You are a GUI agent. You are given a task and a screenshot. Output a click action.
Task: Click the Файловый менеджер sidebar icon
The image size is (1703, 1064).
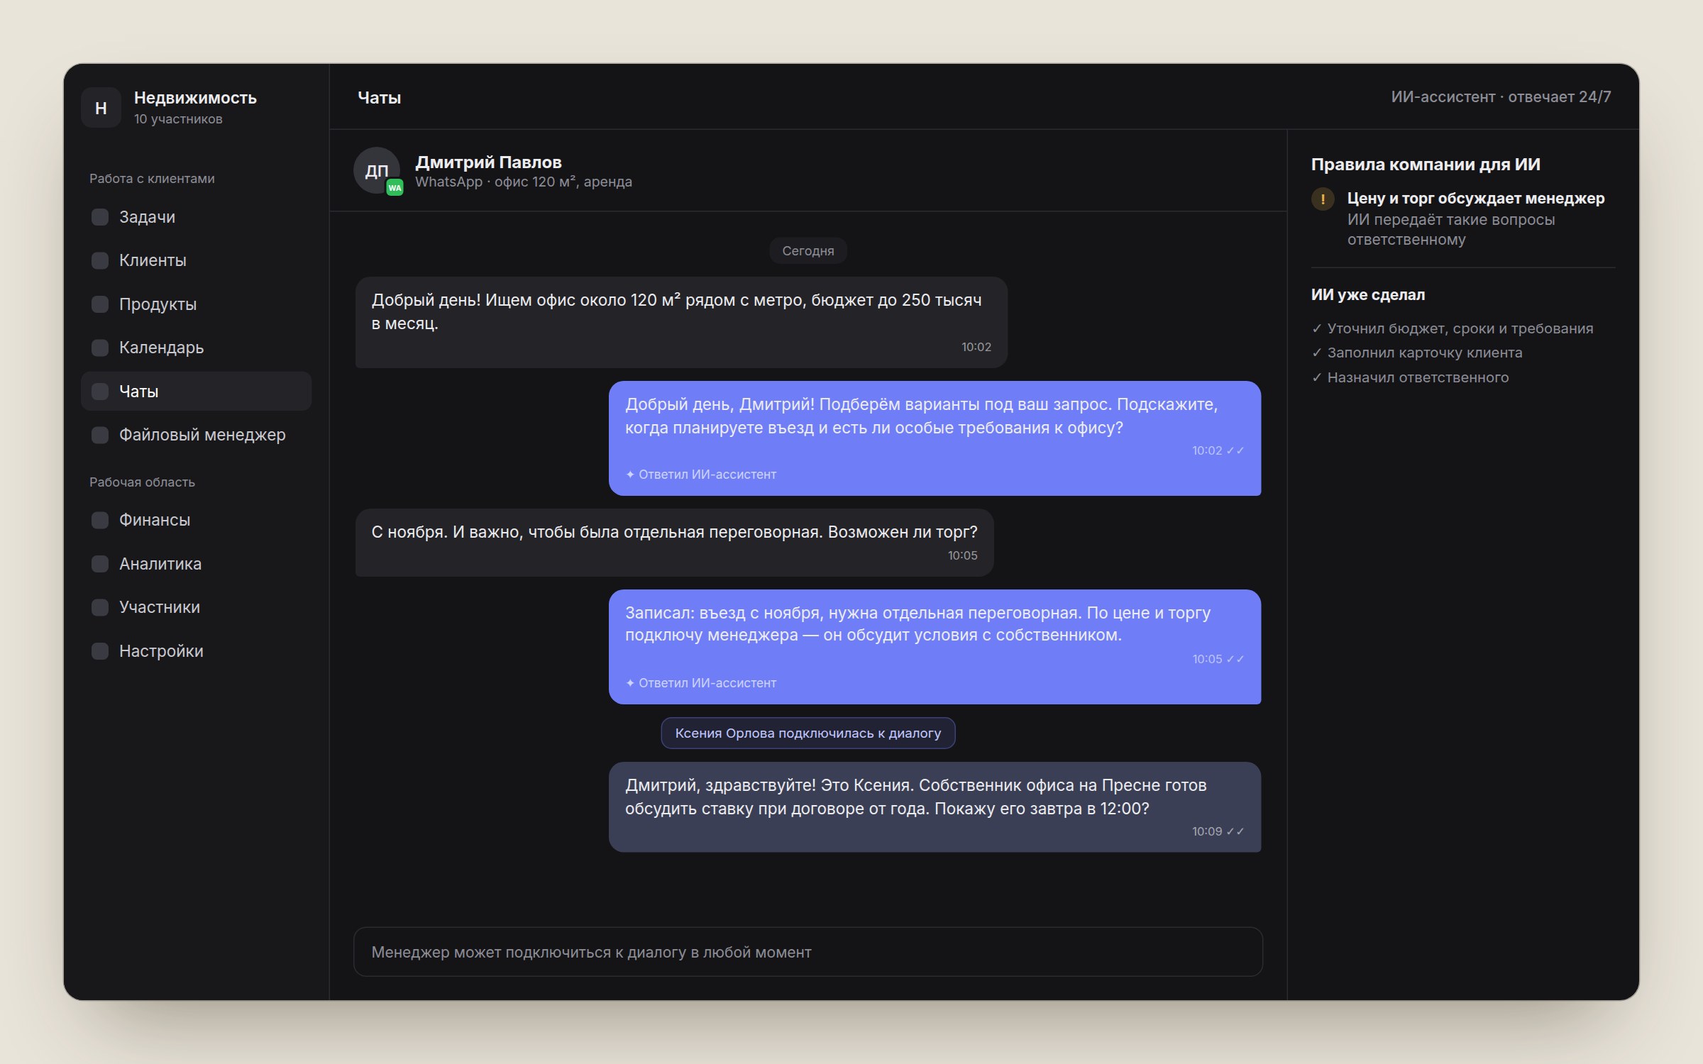point(100,435)
